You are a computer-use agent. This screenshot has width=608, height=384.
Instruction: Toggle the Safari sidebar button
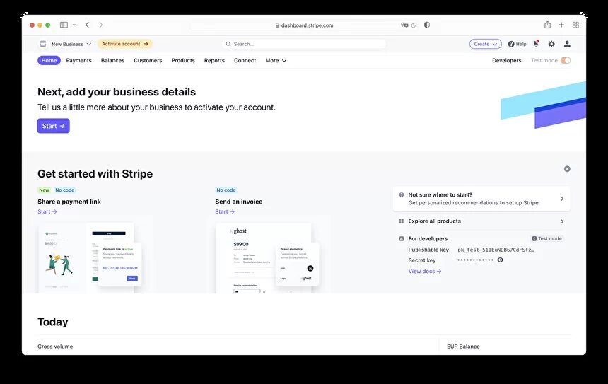click(x=64, y=25)
